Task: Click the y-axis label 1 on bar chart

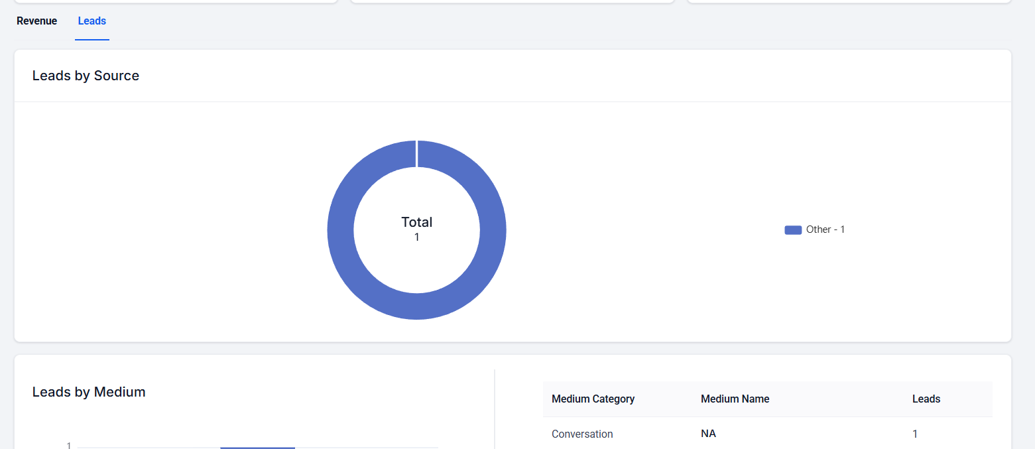Action: point(69,446)
